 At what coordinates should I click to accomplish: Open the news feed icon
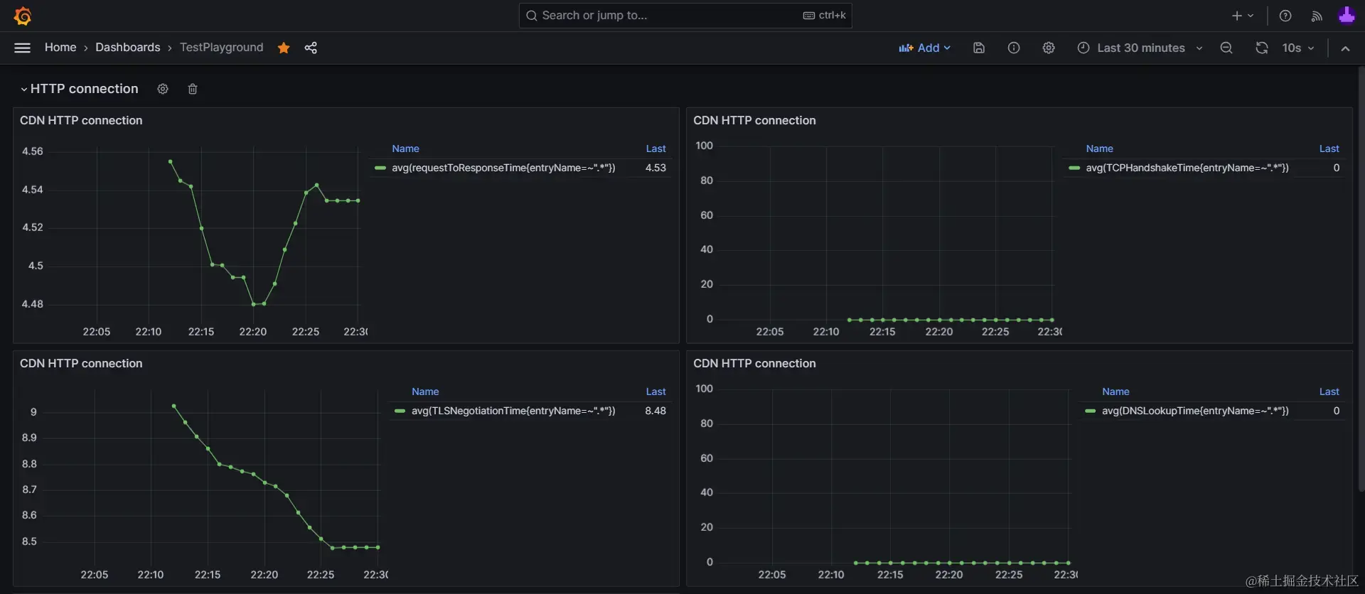click(x=1317, y=16)
